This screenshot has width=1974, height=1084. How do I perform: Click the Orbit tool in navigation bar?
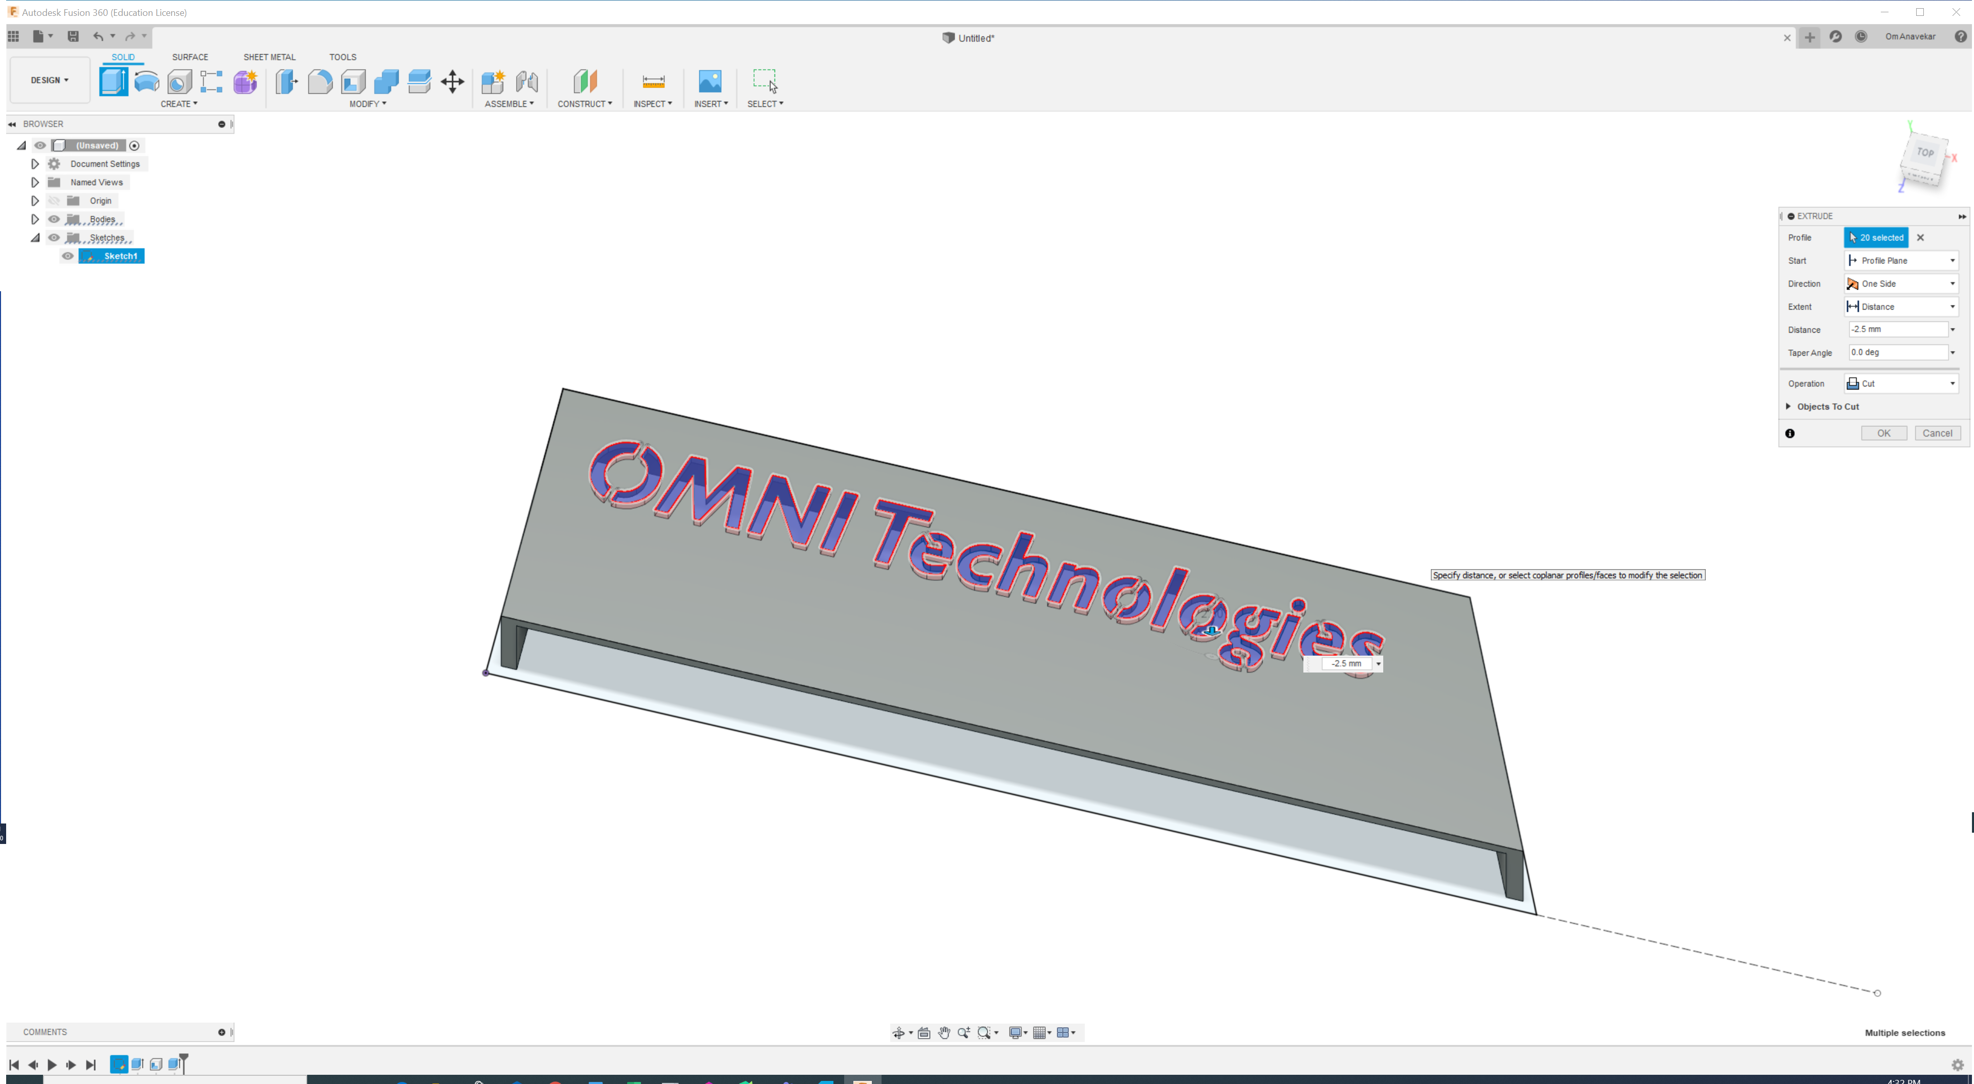(898, 1033)
